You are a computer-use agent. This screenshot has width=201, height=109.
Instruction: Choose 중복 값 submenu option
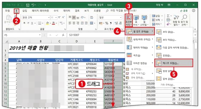point(174,79)
